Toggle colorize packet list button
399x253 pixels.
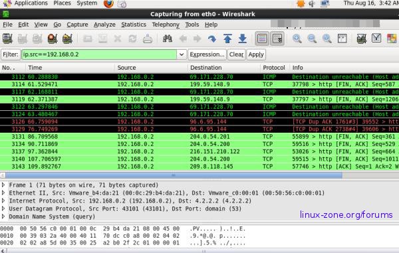coord(262,39)
